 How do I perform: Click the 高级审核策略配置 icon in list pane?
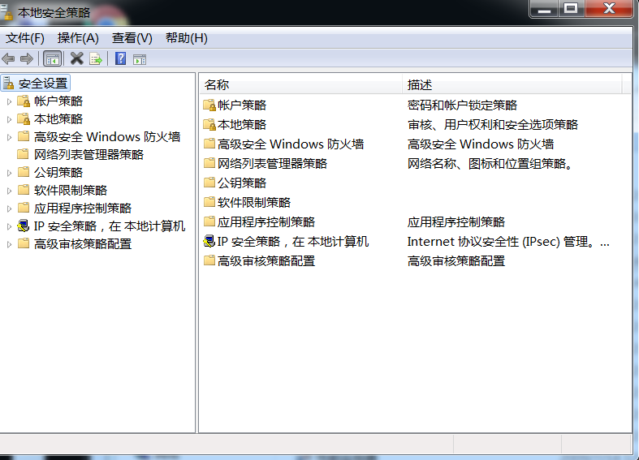tap(209, 260)
